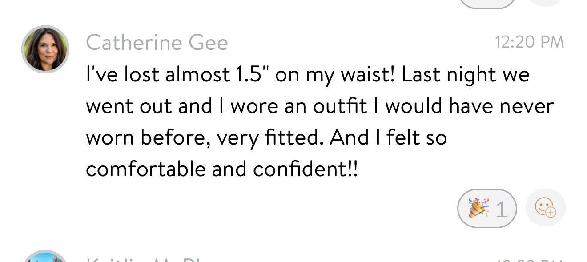Toggle the party popper reaction pill
The height and width of the screenshot is (262, 587).
(x=487, y=208)
